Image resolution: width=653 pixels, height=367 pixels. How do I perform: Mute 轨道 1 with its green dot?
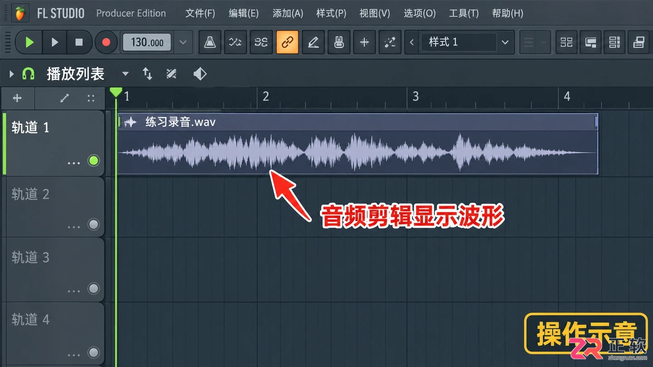[x=94, y=160]
